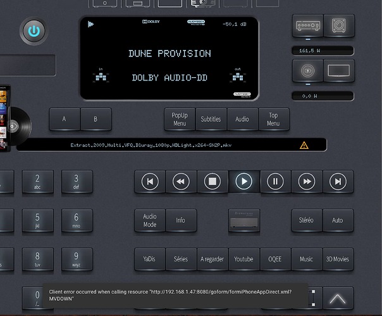
Task: Open 3D Movies shortcut
Action: pos(338,259)
